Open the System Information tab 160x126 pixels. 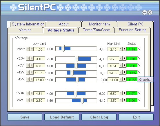click(x=28, y=24)
